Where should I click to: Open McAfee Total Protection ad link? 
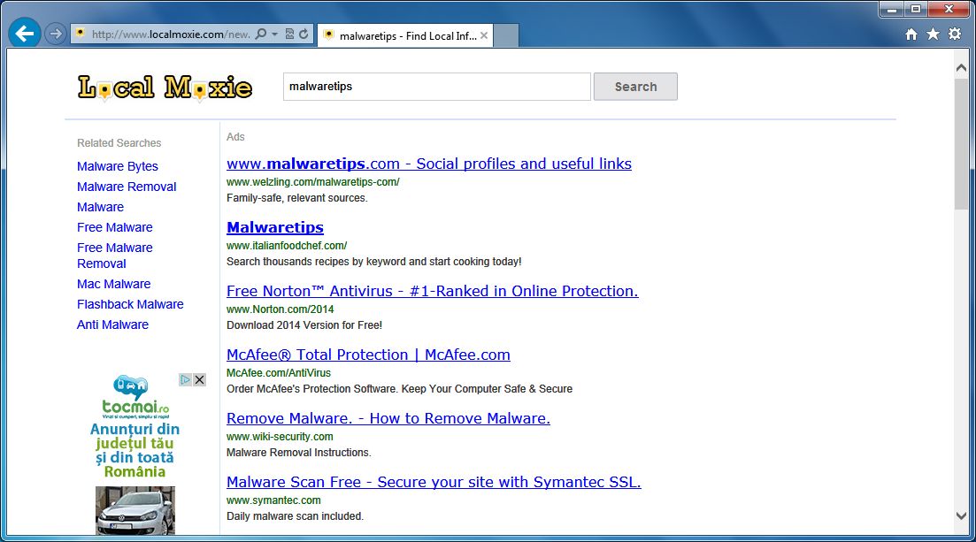tap(368, 355)
